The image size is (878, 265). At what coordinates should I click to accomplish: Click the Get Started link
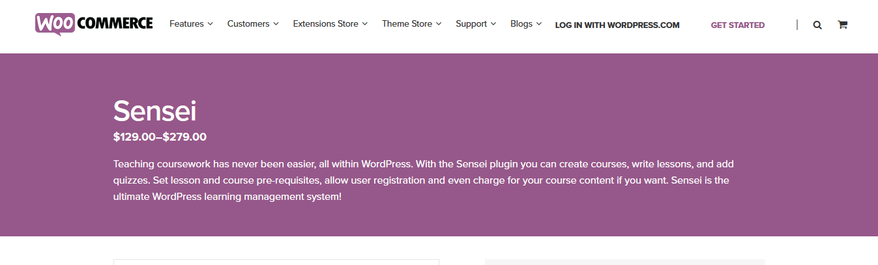click(738, 25)
